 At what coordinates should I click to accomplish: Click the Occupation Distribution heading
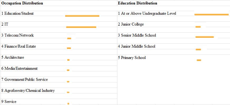22,3
